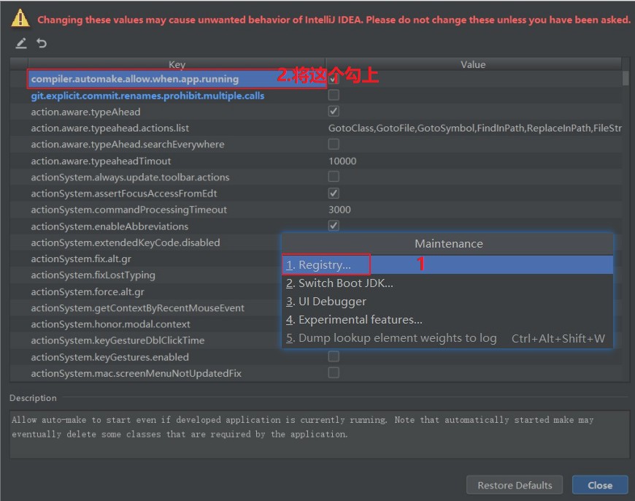This screenshot has height=501, width=635.
Task: Select the actionSystem.mac.screenMenuNotUpdatedFix key
Action: (x=136, y=373)
